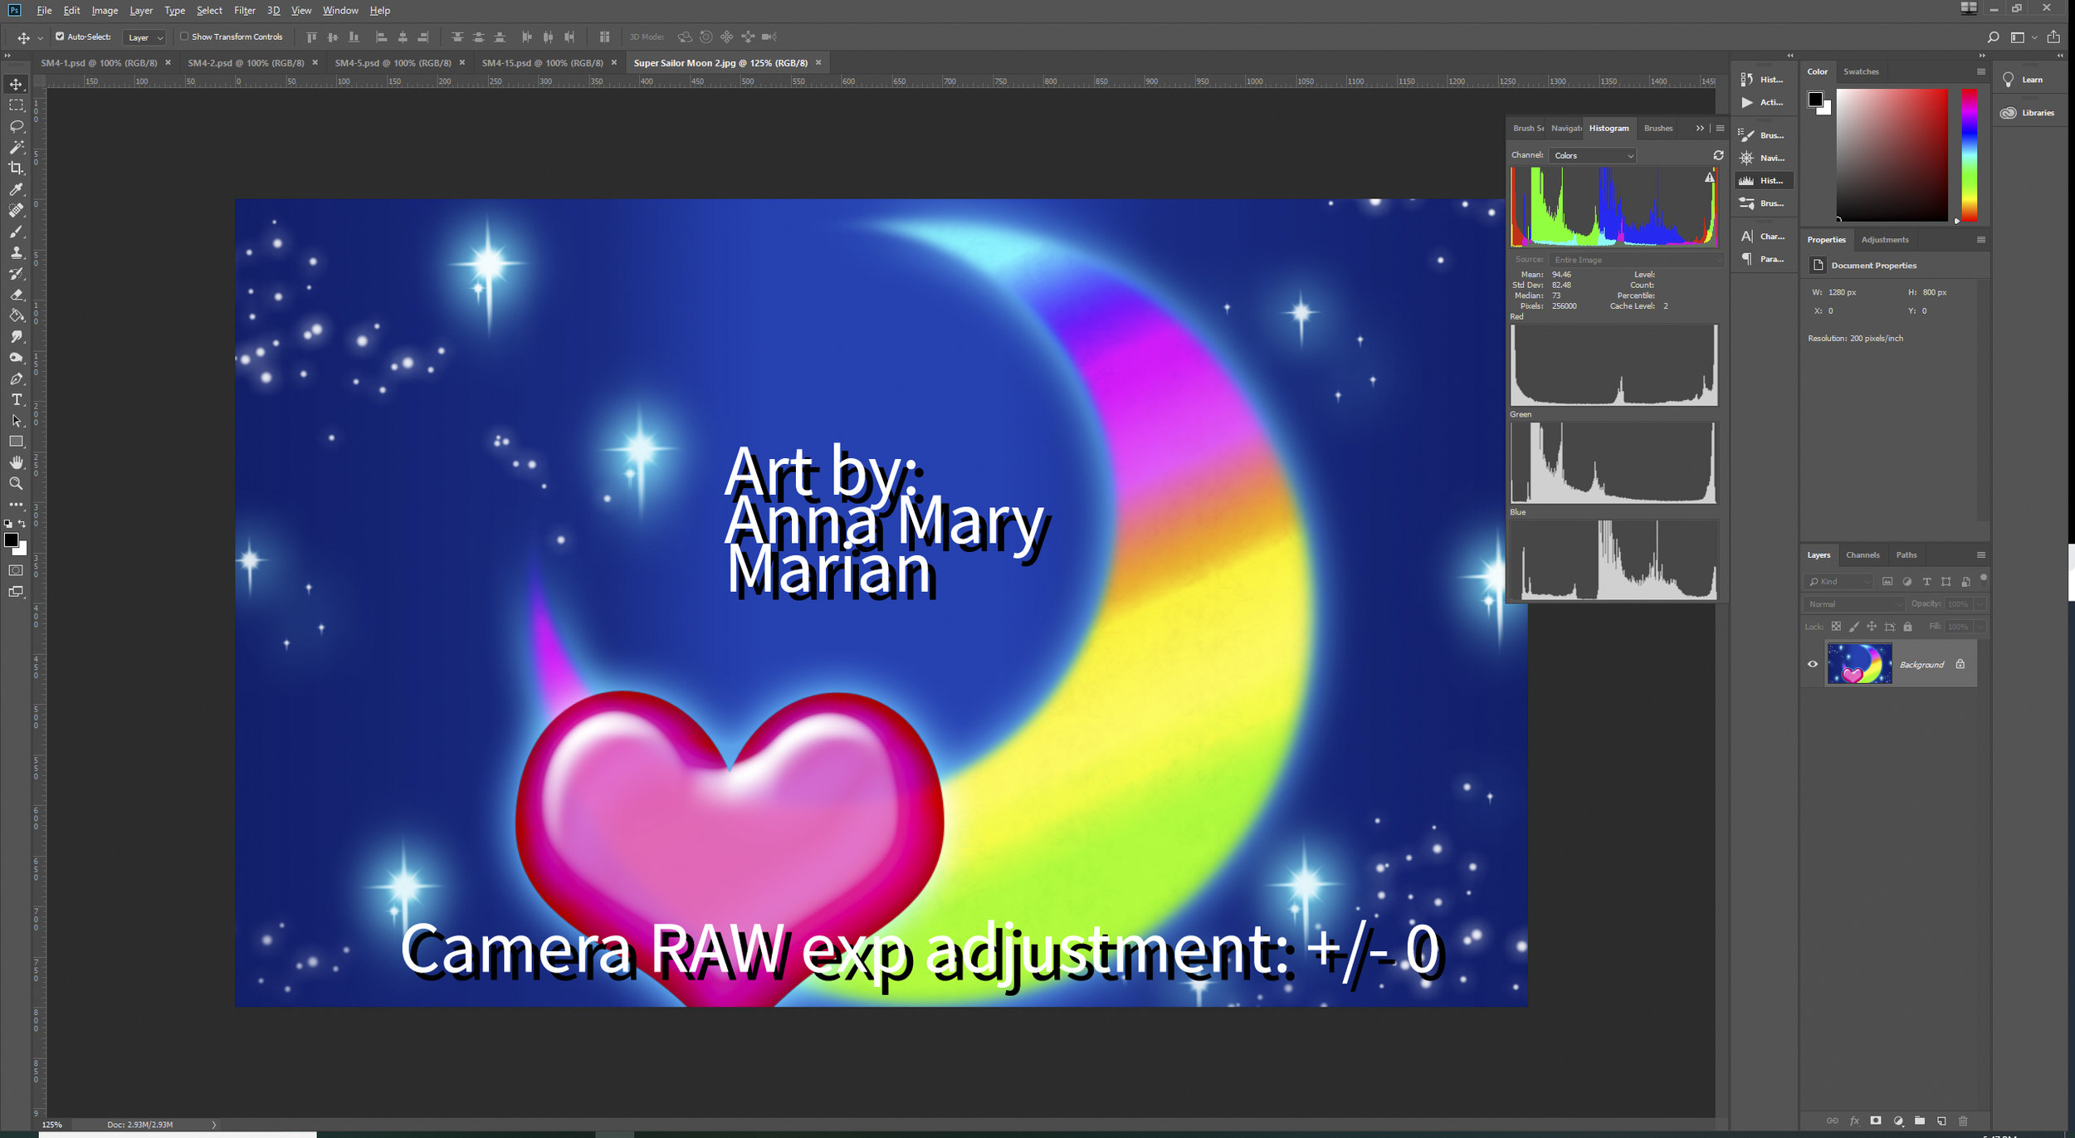Toggle the Auto-Select checkbox
The height and width of the screenshot is (1138, 2075).
click(60, 37)
